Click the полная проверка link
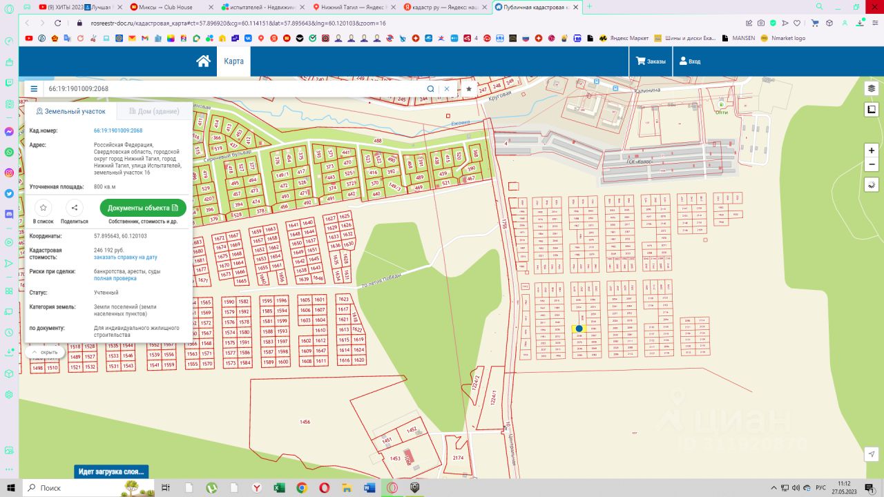This screenshot has width=884, height=497. pyautogui.click(x=115, y=278)
